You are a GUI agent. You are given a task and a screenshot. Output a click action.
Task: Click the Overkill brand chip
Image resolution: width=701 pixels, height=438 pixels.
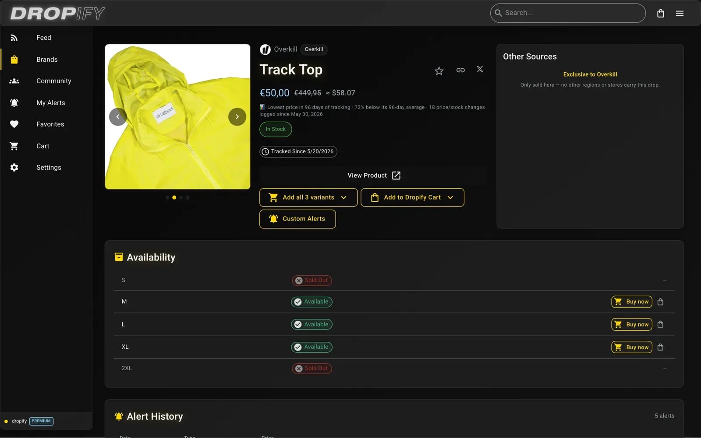coord(314,49)
